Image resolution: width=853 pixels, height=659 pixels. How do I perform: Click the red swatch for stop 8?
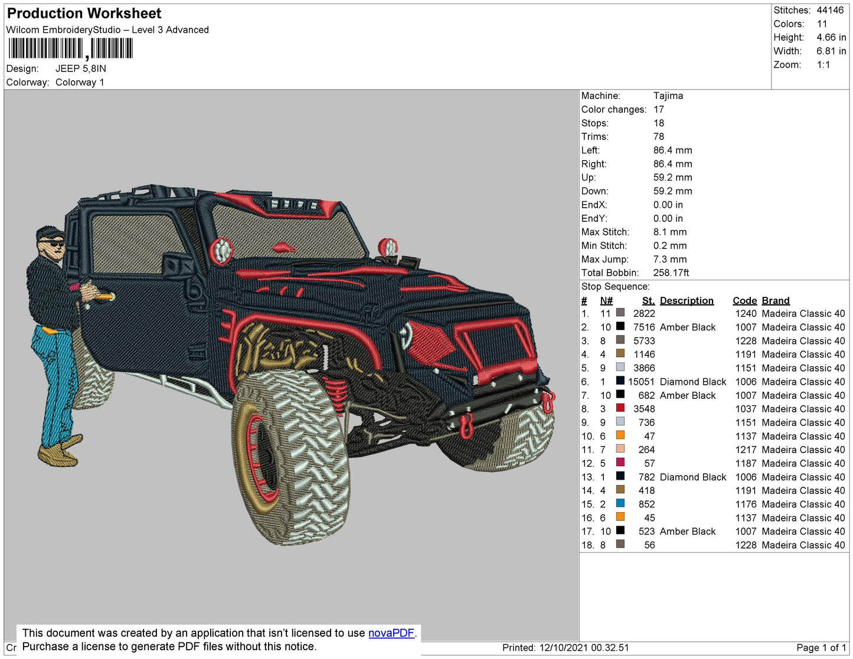(620, 408)
